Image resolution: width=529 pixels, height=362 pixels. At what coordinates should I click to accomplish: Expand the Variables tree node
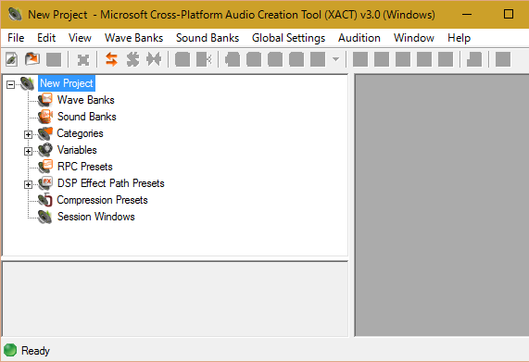[29, 151]
